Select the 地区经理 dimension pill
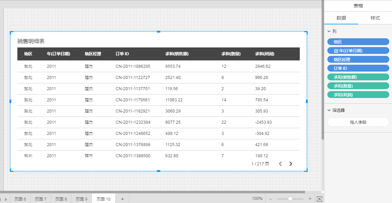 (358, 60)
